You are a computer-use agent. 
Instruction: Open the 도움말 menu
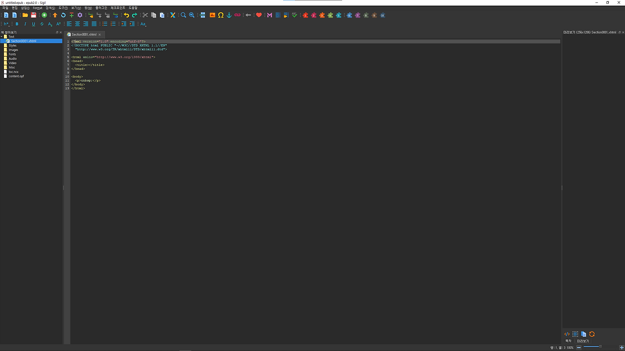(x=133, y=8)
